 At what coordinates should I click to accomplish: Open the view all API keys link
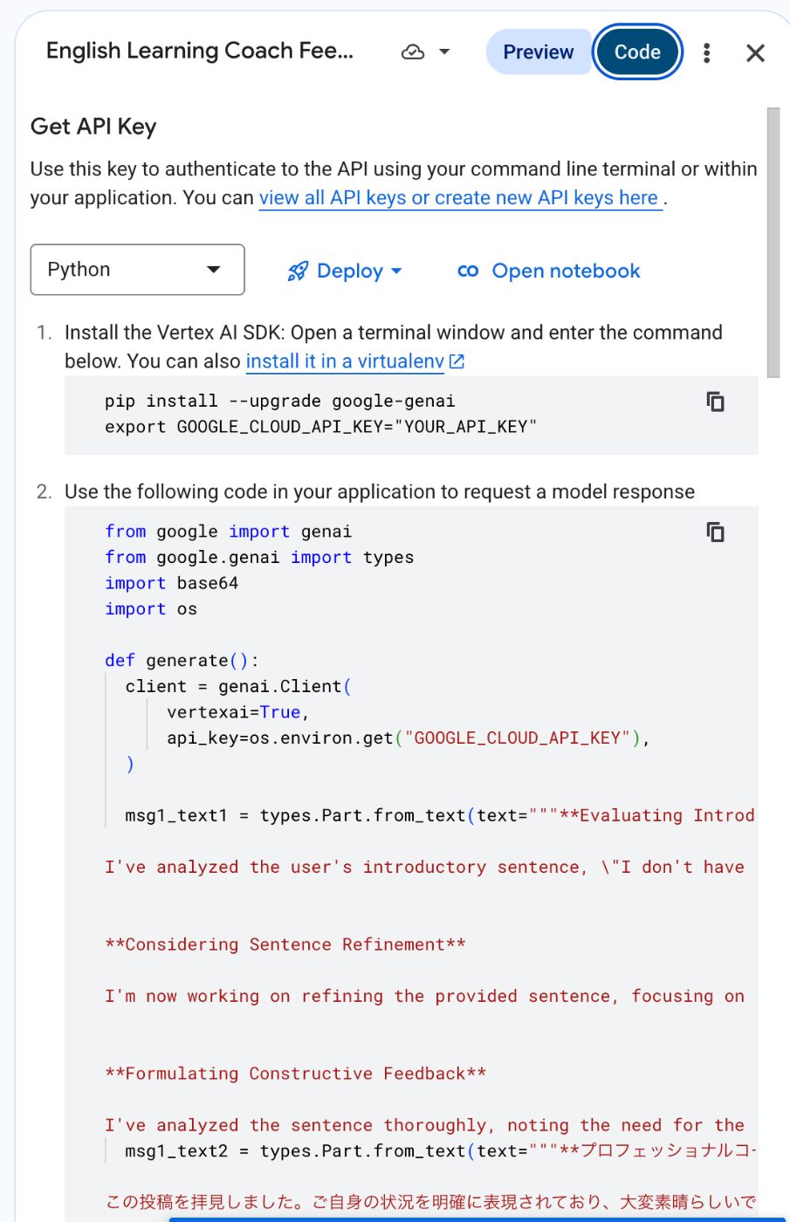click(x=459, y=198)
